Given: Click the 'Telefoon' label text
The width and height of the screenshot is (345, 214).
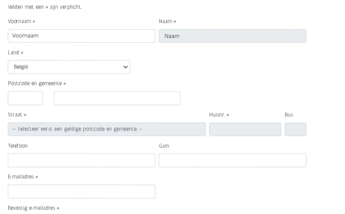Looking at the screenshot, I should click(18, 146).
